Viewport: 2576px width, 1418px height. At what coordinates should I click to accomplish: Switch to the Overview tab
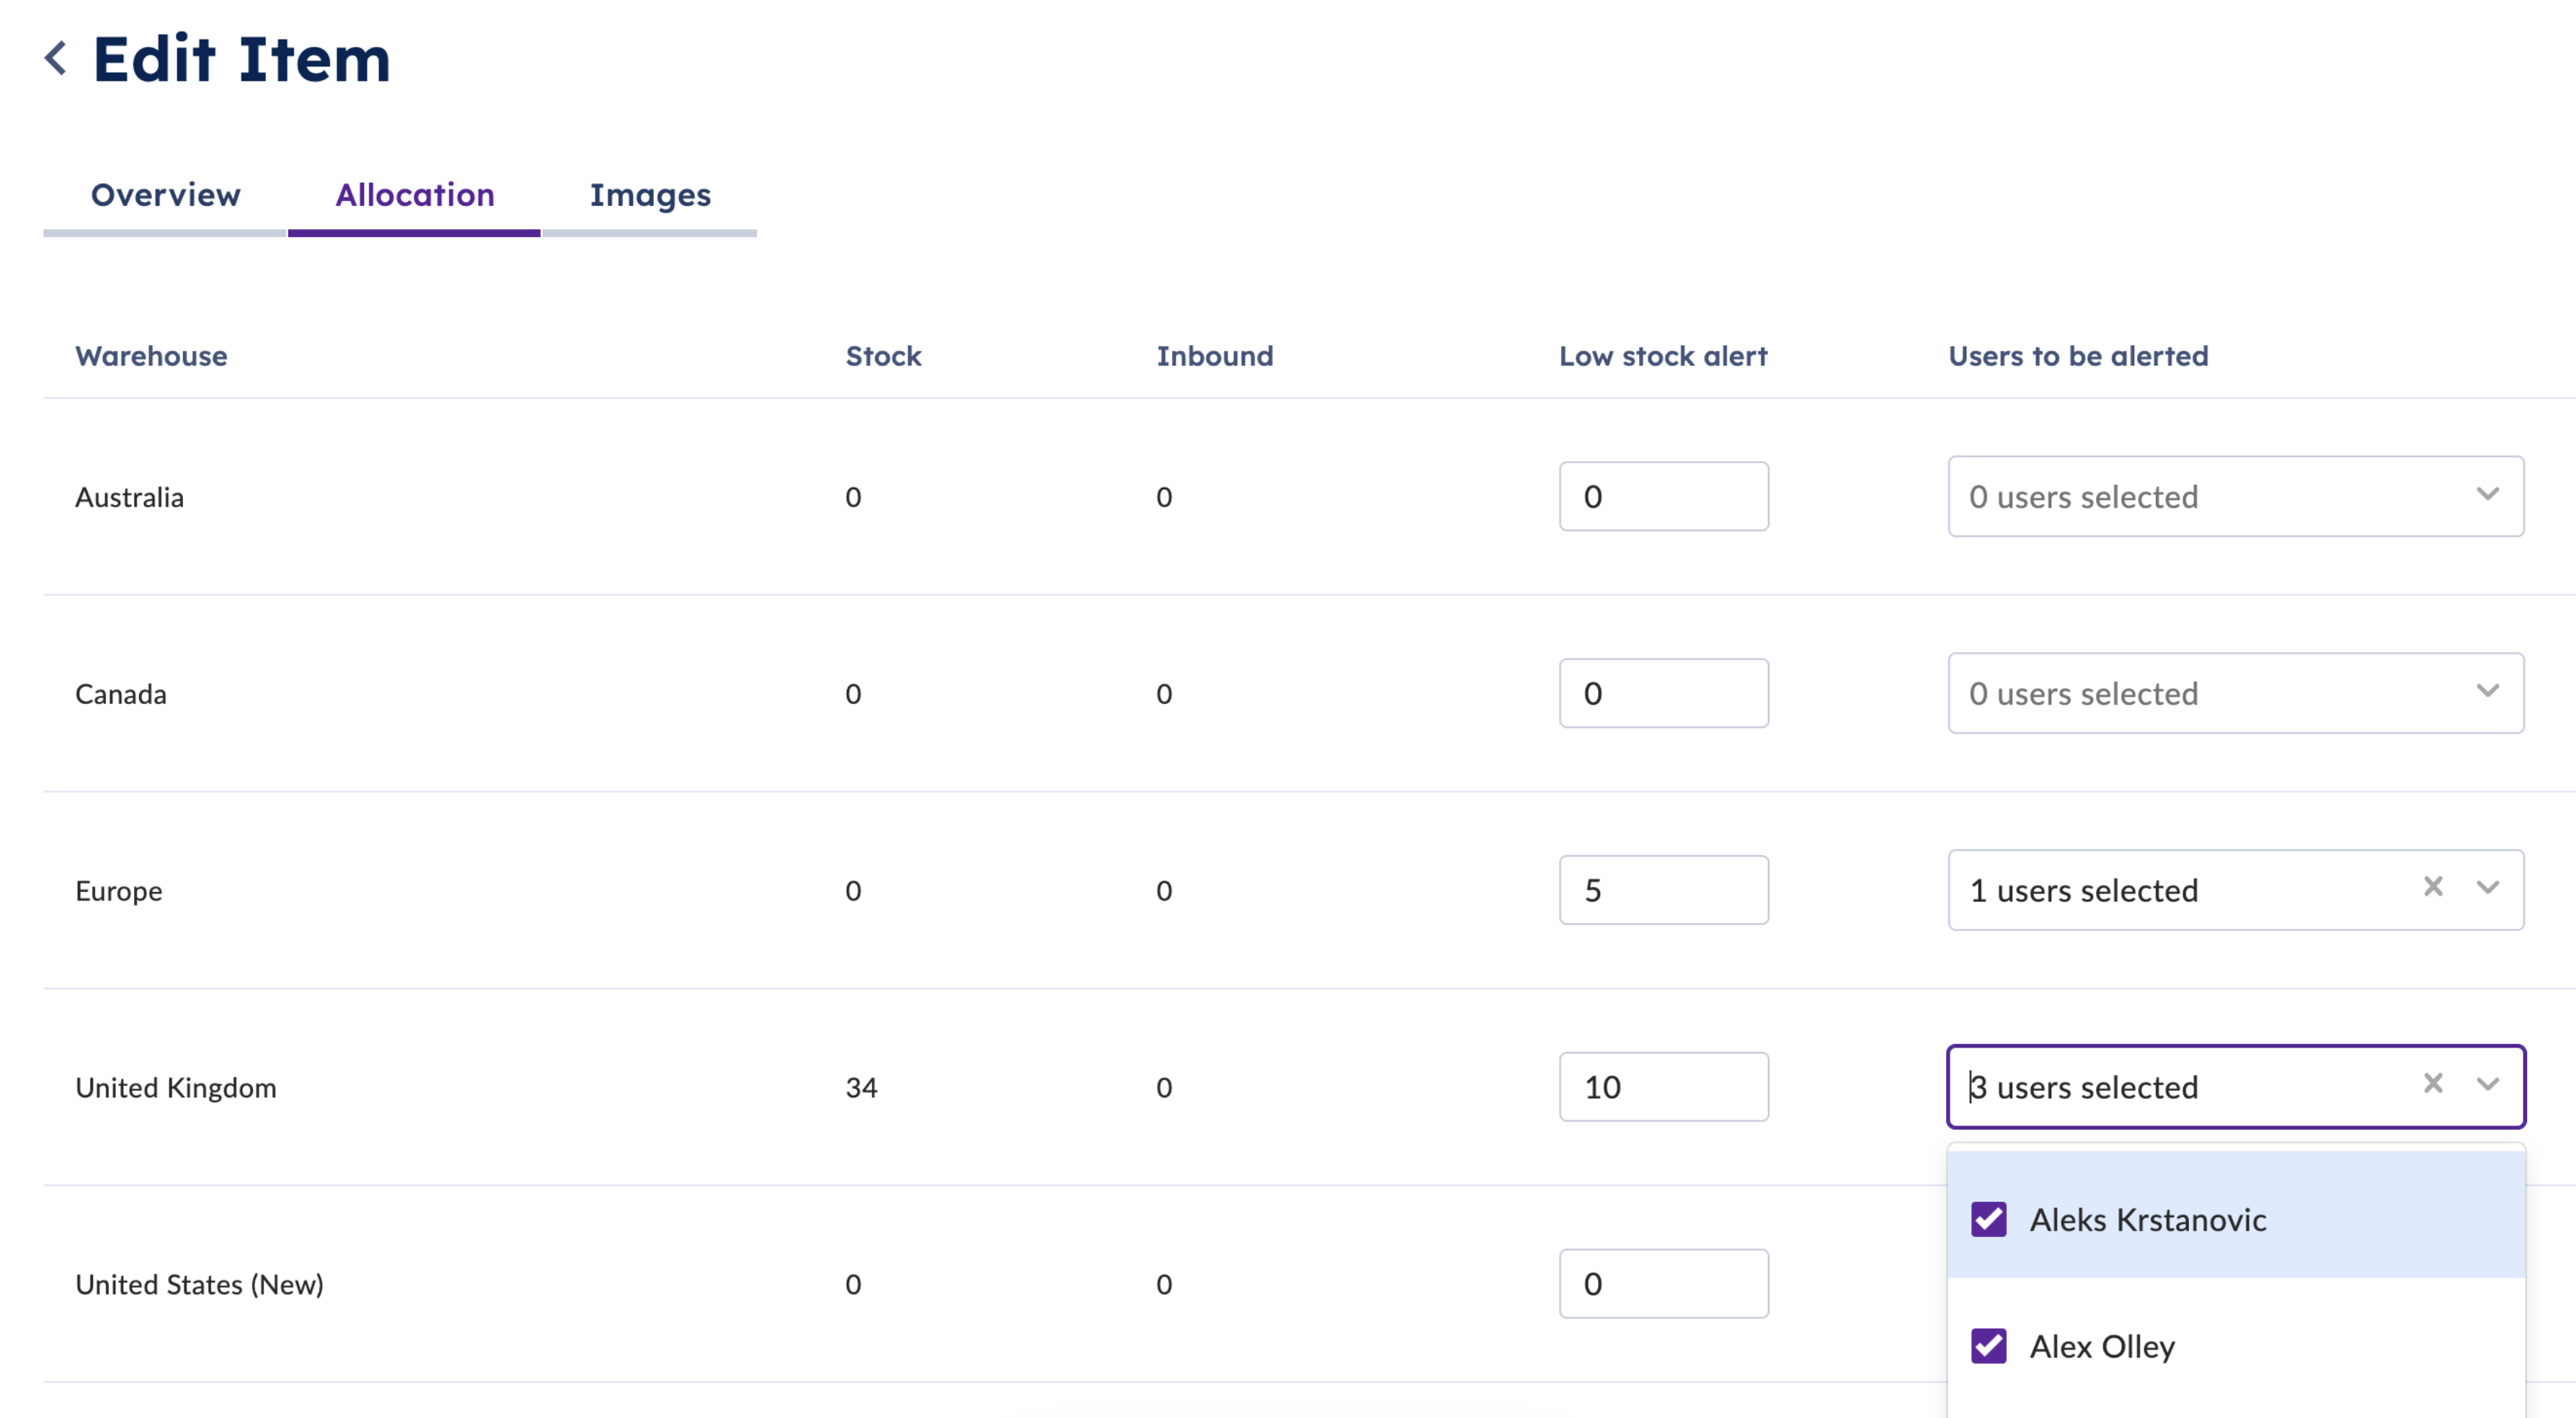165,195
